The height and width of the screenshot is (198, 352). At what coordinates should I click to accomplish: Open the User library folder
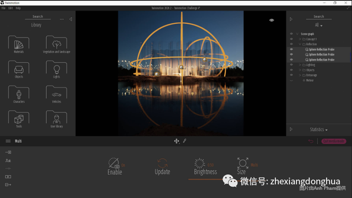56,119
